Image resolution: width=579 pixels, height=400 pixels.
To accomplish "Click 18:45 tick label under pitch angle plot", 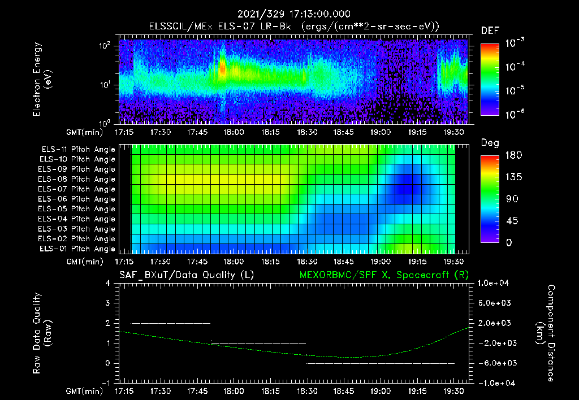I will (343, 262).
